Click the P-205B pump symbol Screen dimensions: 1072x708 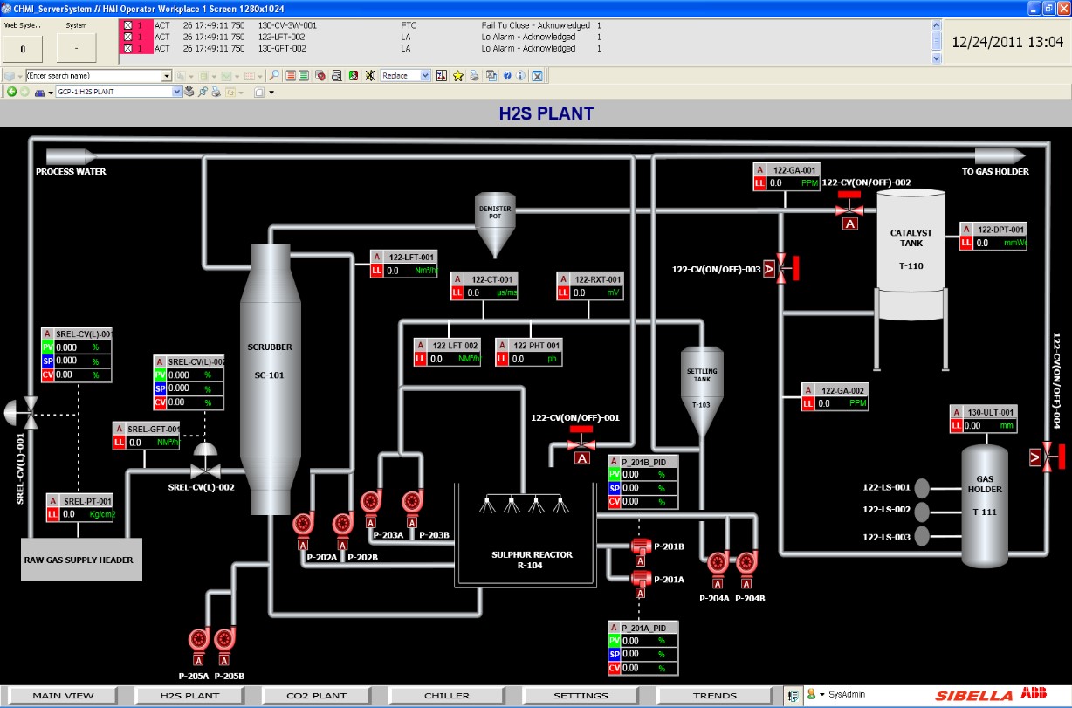(225, 639)
